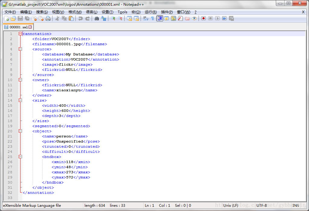
Task: Click the Save All toolbar icon
Action: coord(27,18)
